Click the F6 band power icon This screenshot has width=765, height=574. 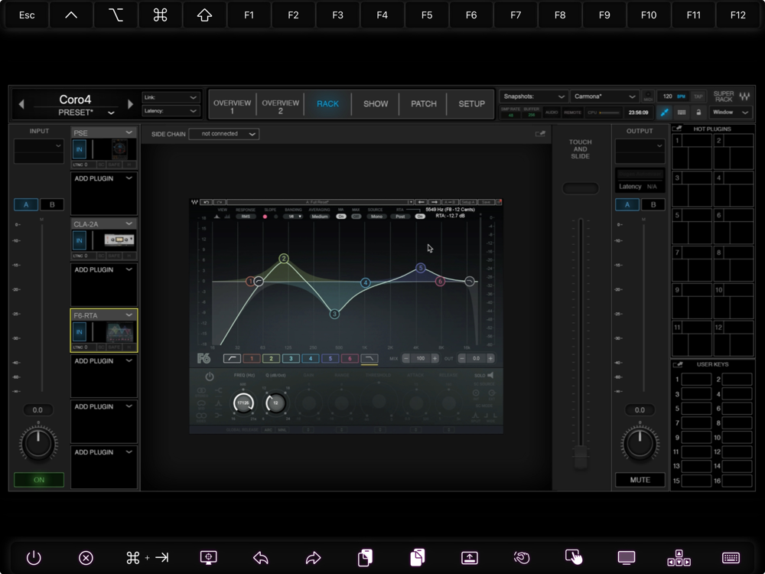pyautogui.click(x=210, y=377)
